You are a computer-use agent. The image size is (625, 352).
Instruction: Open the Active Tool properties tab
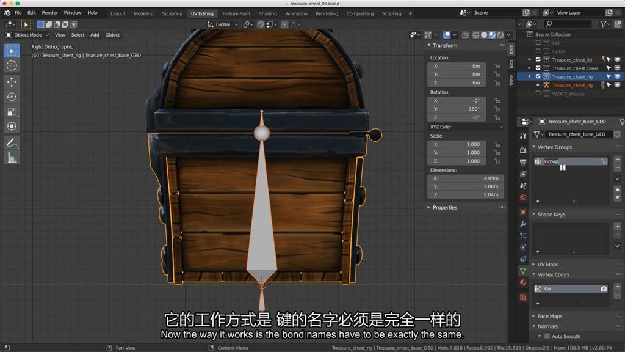tap(523, 136)
